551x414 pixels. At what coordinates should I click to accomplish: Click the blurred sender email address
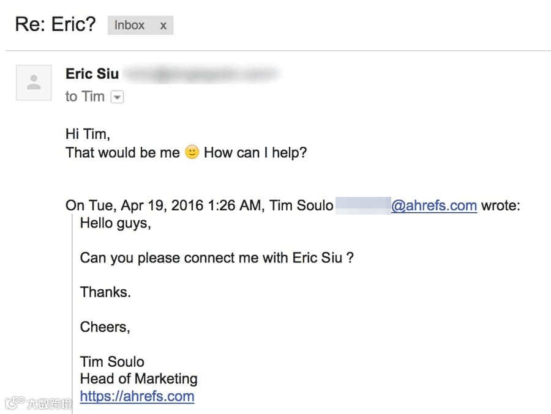pos(202,75)
